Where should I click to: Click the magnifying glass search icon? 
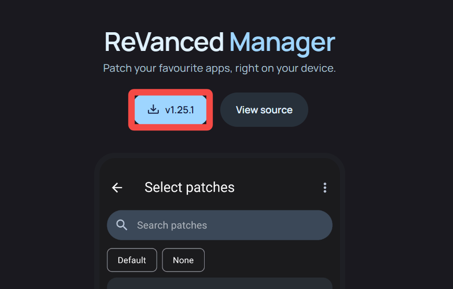pos(122,225)
